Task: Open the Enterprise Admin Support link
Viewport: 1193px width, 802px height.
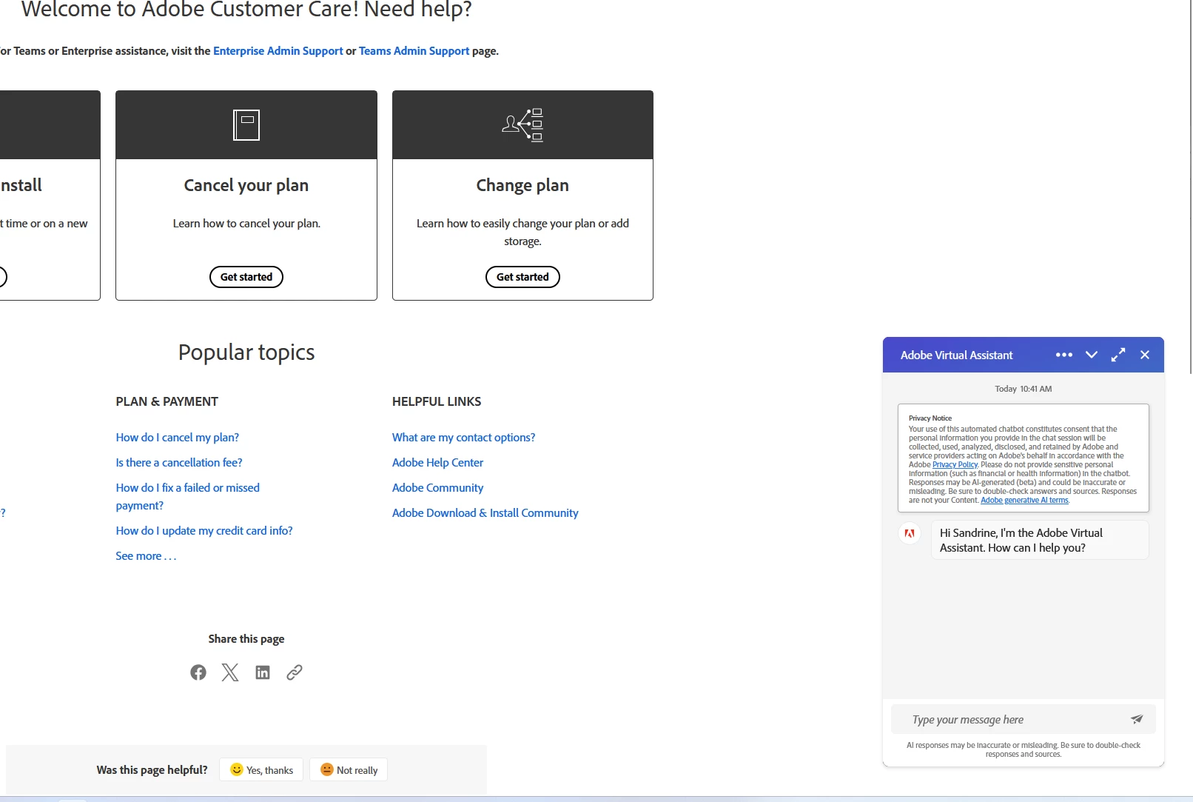Action: (278, 51)
